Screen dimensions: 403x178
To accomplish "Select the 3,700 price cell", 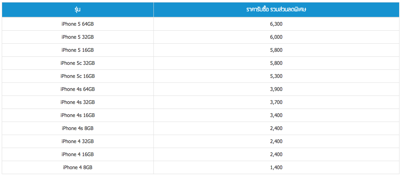I will 276,102.
